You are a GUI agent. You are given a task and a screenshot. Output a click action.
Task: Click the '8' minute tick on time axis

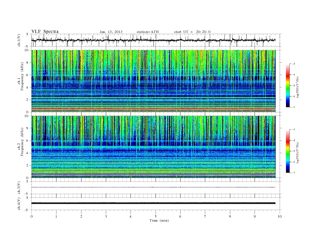point(230,216)
